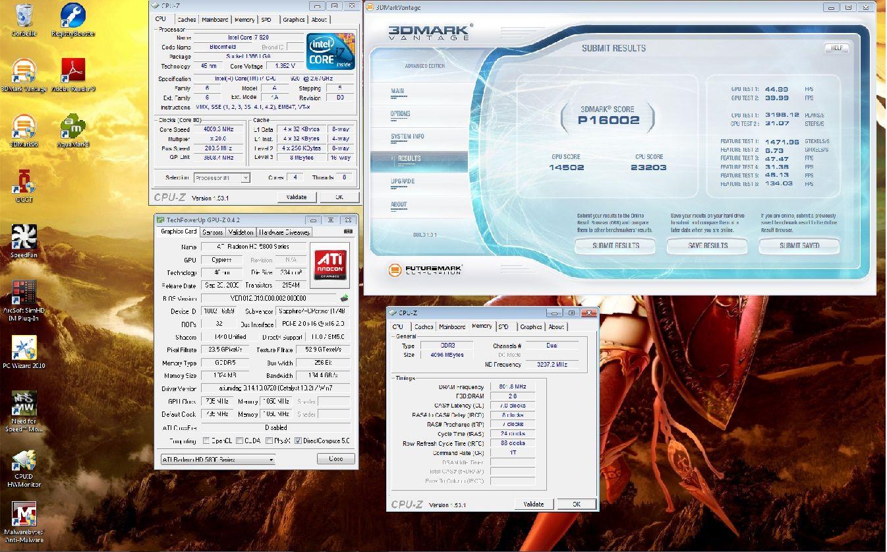Toggle the CUDA checkbox in GPU-Z
The image size is (887, 552).
click(x=239, y=441)
